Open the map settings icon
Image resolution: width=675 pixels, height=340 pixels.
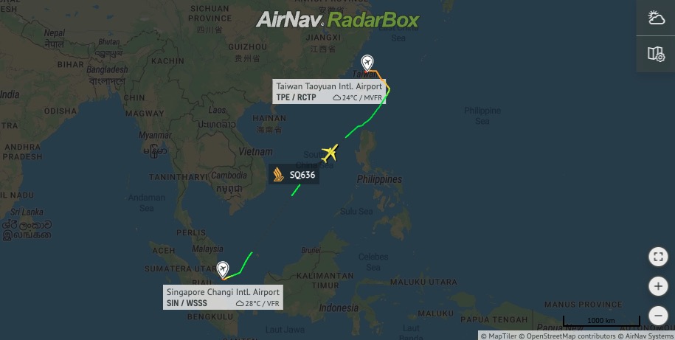tap(656, 54)
